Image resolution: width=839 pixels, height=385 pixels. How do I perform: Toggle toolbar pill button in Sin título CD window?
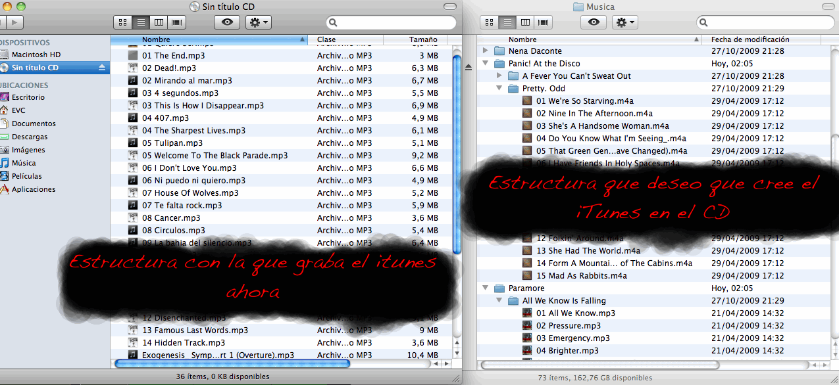[x=449, y=7]
